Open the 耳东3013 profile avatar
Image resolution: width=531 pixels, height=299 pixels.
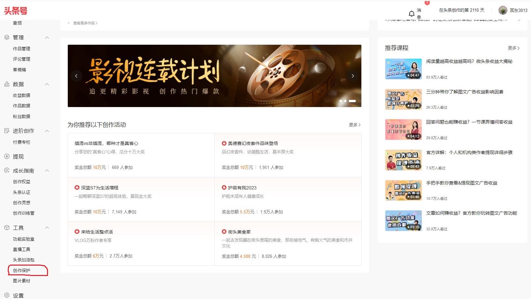pos(503,10)
